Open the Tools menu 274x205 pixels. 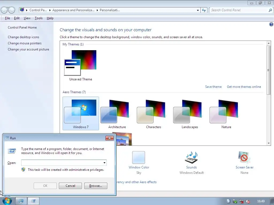[x=39, y=18]
